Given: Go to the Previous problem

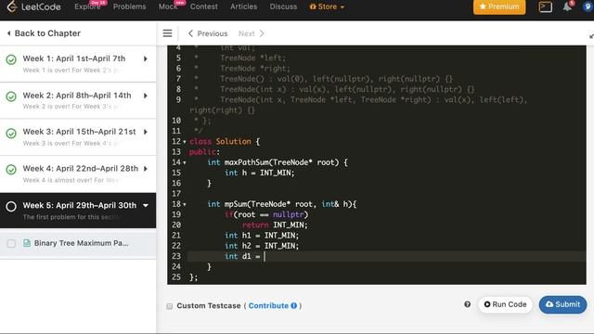Looking at the screenshot, I should 208,33.
